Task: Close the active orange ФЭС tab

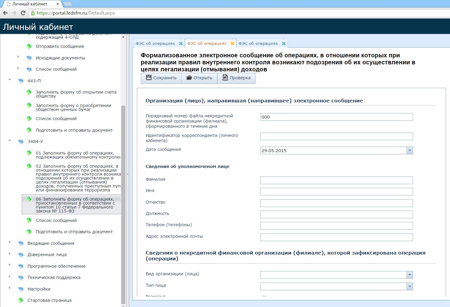Action: click(232, 44)
